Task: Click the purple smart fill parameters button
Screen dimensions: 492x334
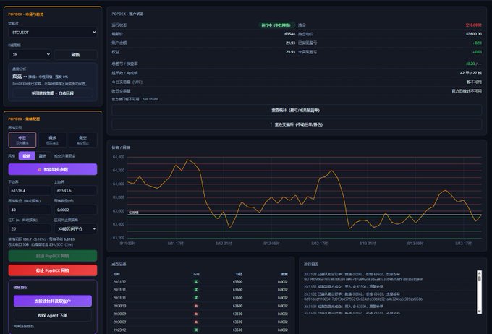Action: tap(52, 169)
